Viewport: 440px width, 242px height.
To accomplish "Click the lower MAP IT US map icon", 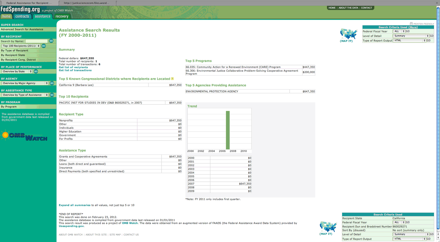I will pyautogui.click(x=328, y=227).
